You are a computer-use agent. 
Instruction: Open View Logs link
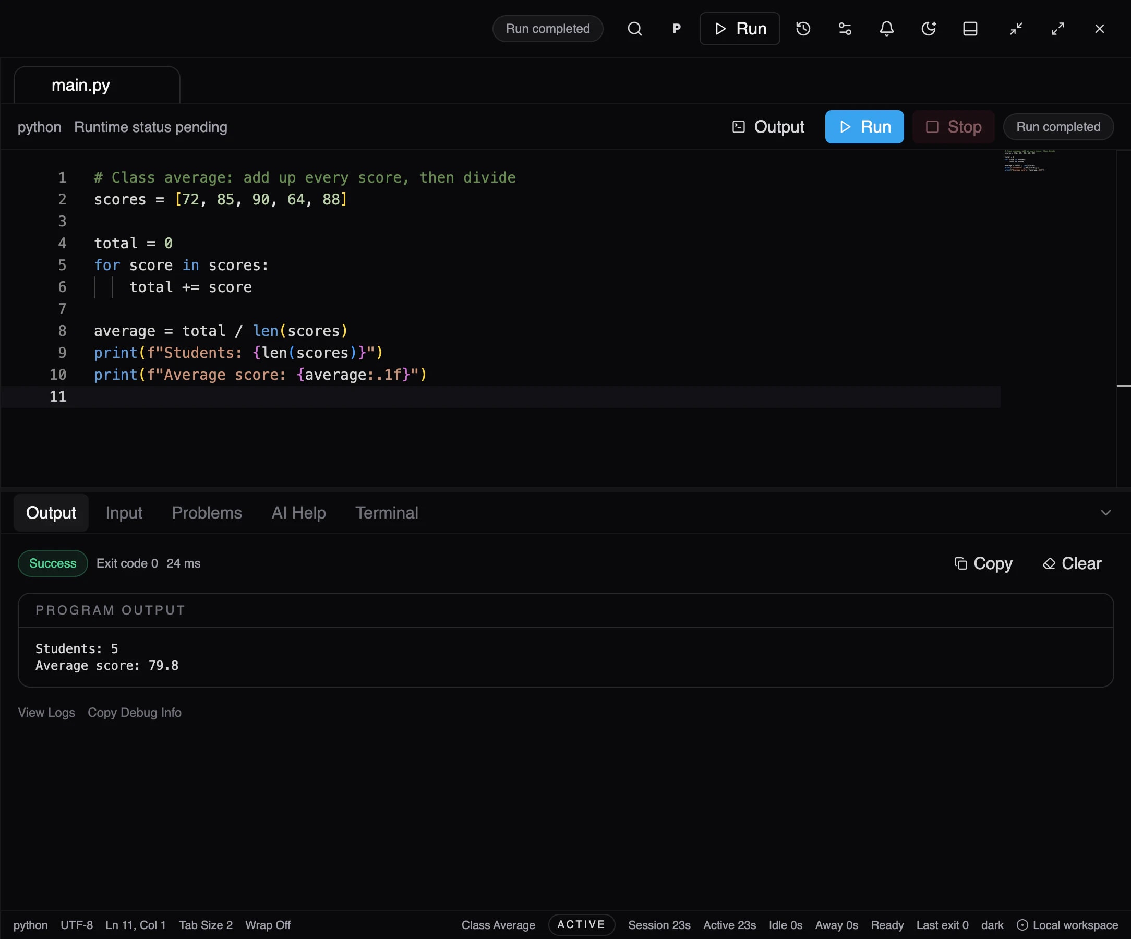(46, 712)
